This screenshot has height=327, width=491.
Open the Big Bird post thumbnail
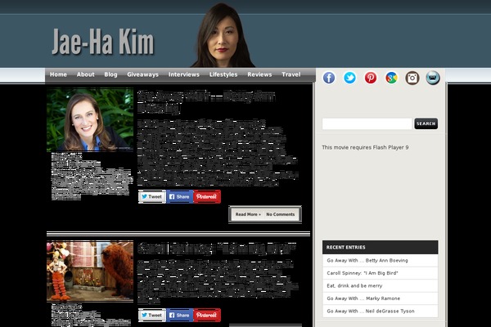tap(90, 271)
